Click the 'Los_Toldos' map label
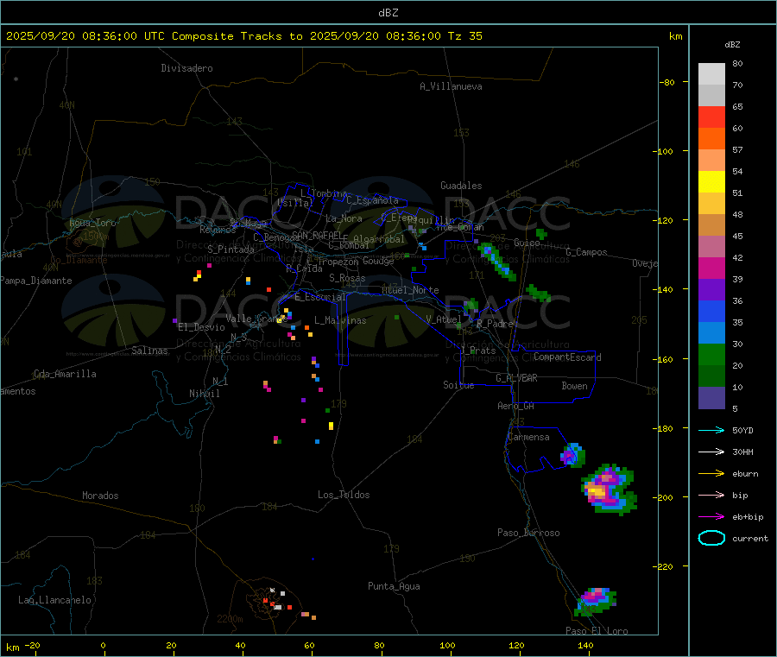Image resolution: width=777 pixels, height=657 pixels. click(344, 495)
